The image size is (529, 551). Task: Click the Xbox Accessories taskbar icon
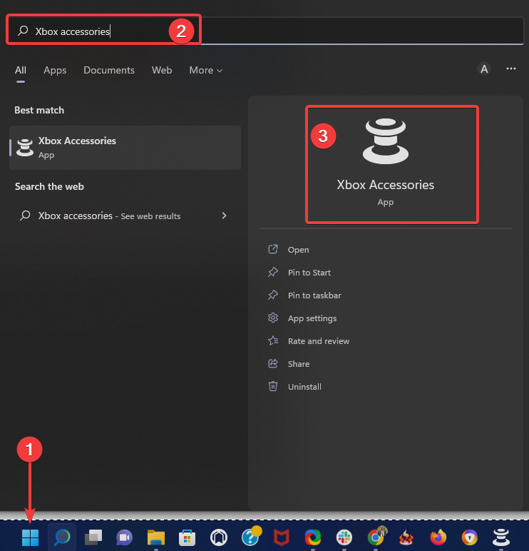tap(501, 537)
